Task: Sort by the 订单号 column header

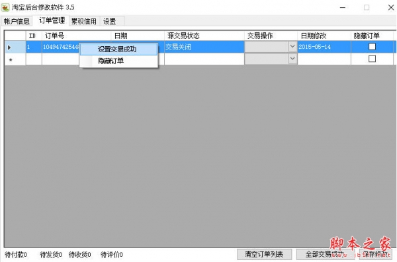Action: 76,36
